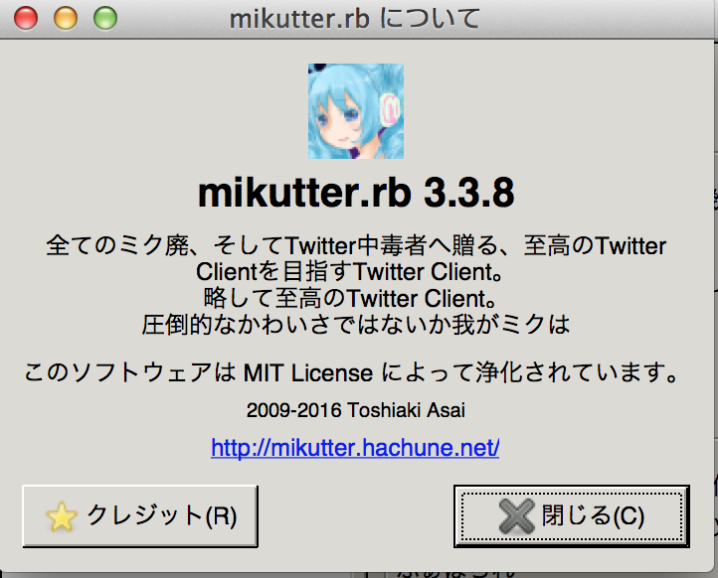
Task: Click the "mikutter.rb 3.3.8" heading
Action: pos(356,193)
